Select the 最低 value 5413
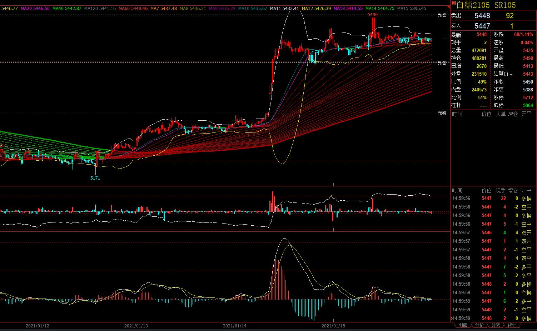 point(528,66)
